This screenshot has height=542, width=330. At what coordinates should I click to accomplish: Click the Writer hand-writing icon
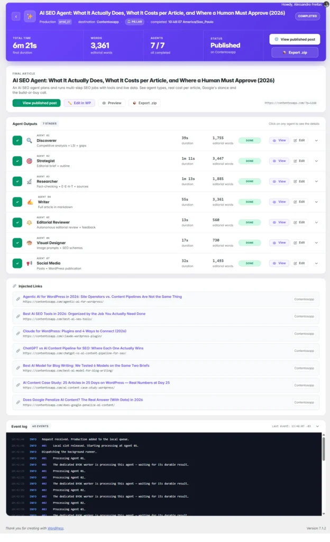coord(30,202)
